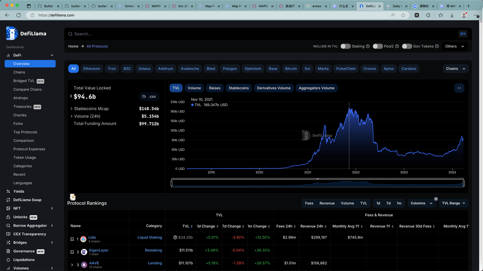Screen dimensions: 483x271
Task: Bookmark EigenLayer protocol row
Action: (x=72, y=252)
